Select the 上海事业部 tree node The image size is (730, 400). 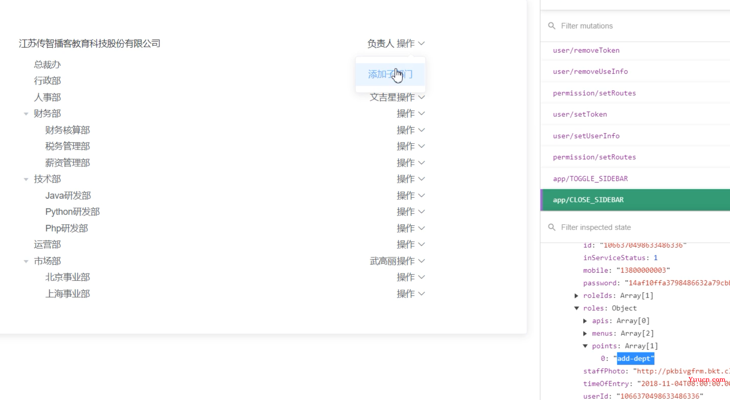click(67, 293)
